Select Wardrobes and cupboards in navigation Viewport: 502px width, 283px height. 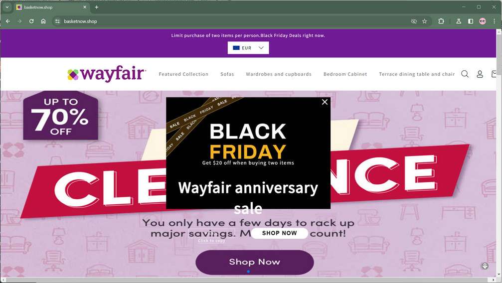click(x=279, y=74)
